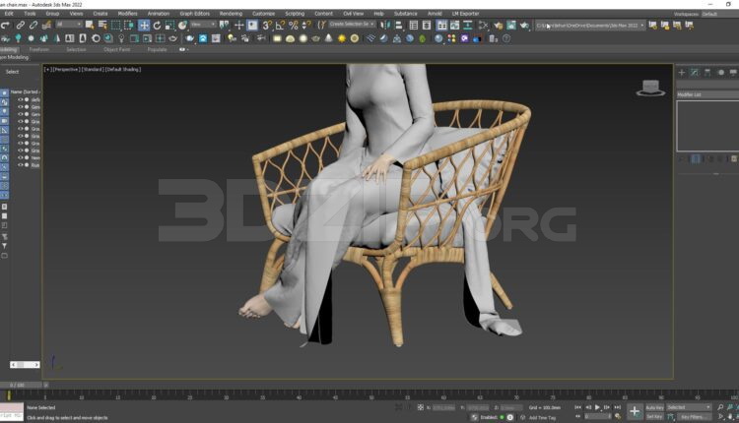Toggle the Spinner Snap icon
Viewport: 739px width, 423px height.
(x=306, y=25)
